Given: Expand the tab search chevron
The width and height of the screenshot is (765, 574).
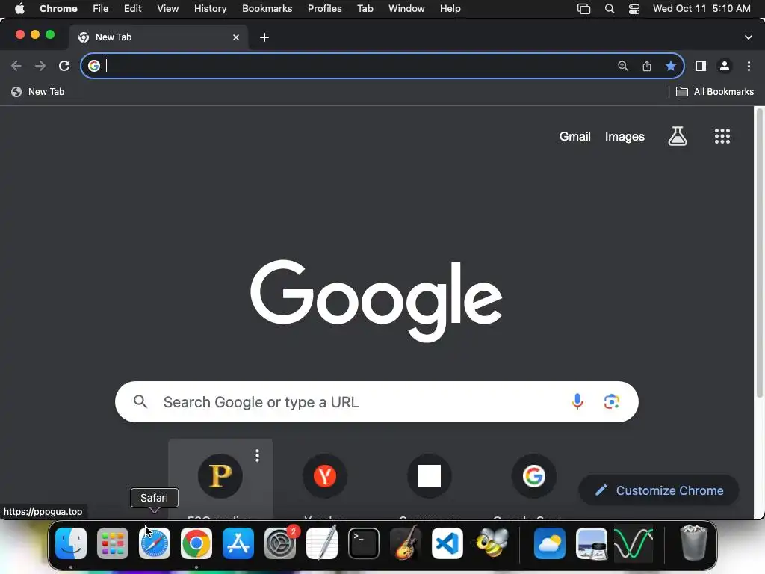Looking at the screenshot, I should 749,37.
